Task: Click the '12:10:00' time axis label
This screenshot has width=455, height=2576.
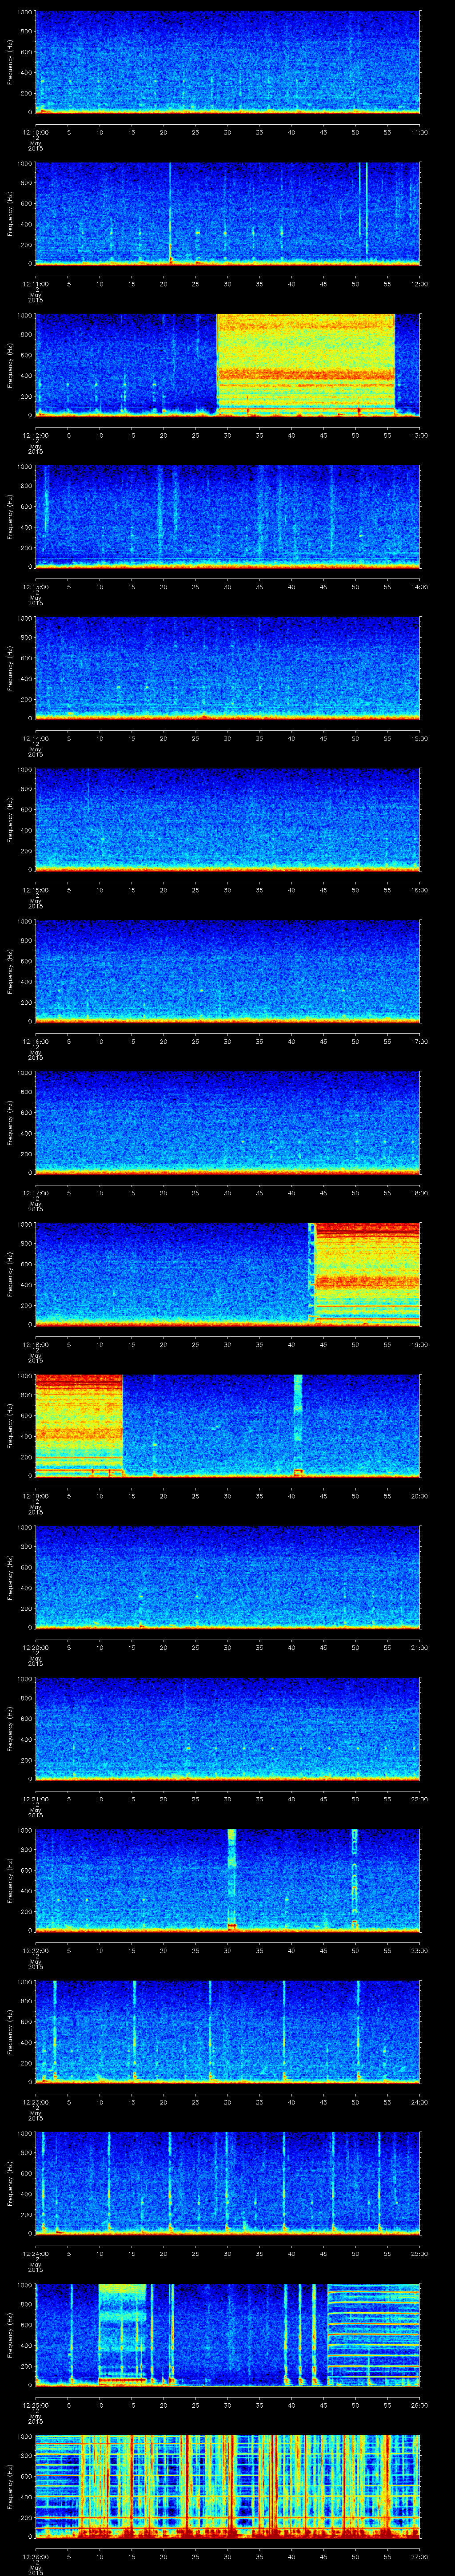Action: [35, 132]
